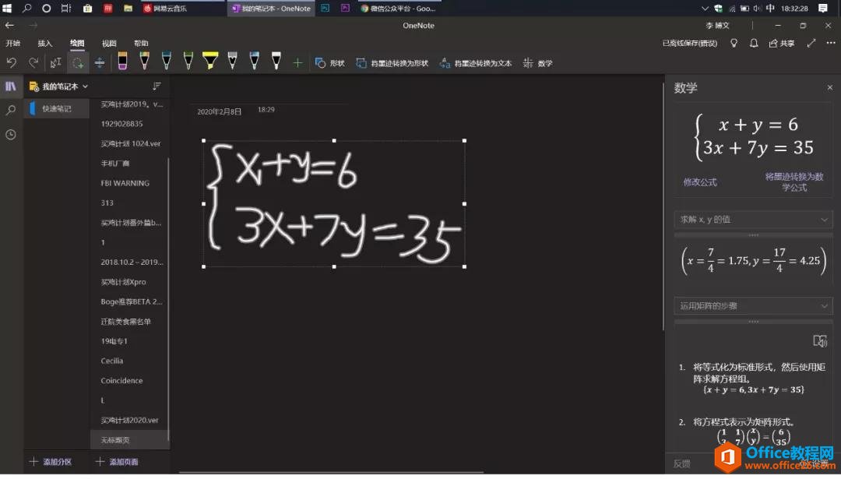Switch to the 视图 ribbon tab
The width and height of the screenshot is (841, 479).
point(111,43)
